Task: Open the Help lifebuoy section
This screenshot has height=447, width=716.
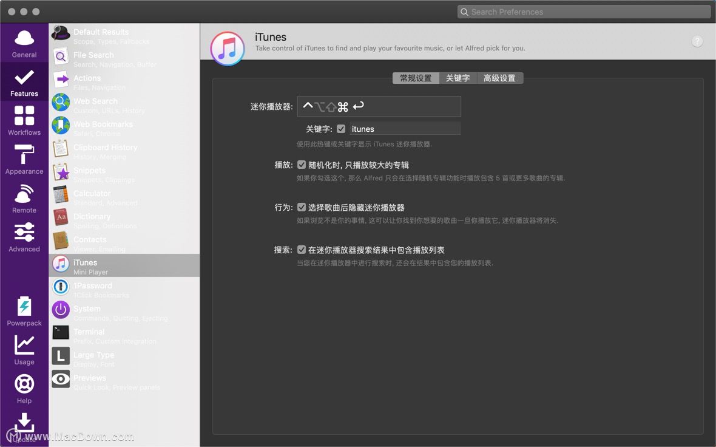Action: (x=24, y=389)
